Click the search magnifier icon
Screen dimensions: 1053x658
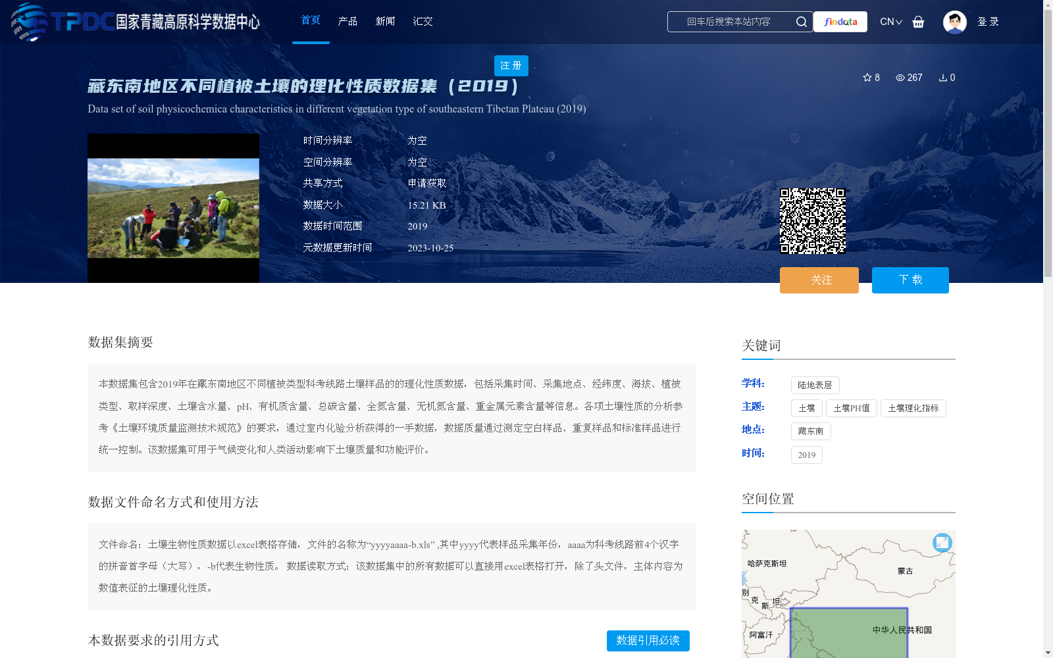[x=801, y=22]
